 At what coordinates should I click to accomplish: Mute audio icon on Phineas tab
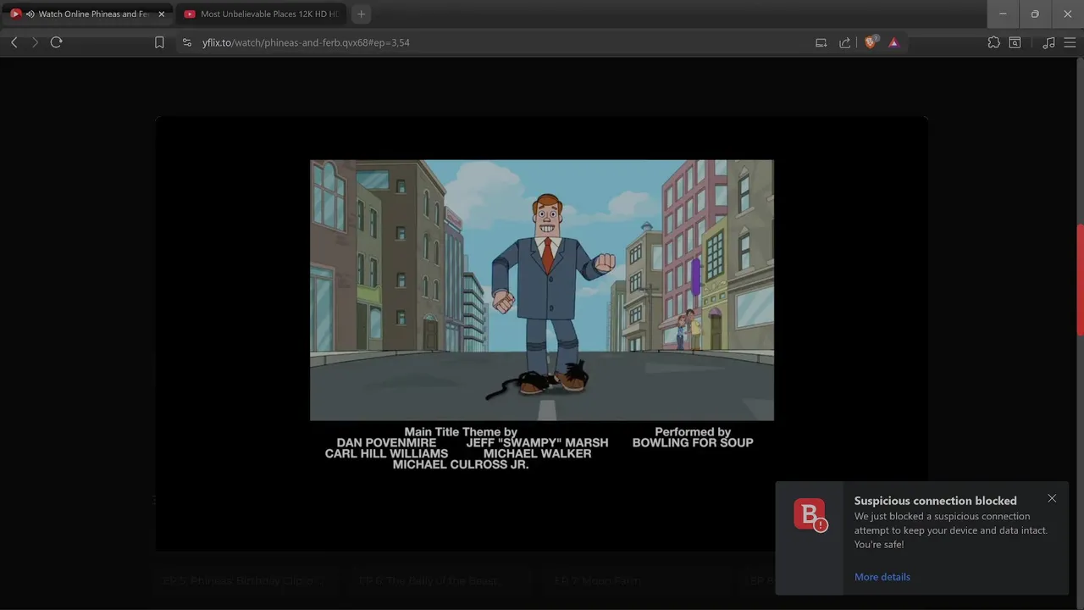point(30,14)
